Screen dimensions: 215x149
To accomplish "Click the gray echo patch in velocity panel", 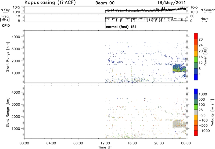I will 179,124.
